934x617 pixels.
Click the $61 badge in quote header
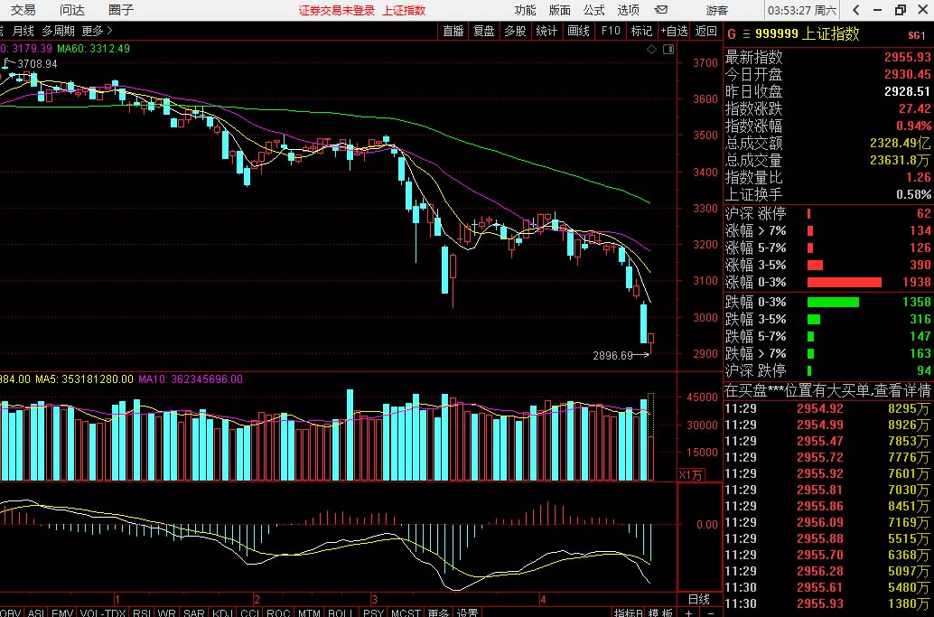pos(917,35)
